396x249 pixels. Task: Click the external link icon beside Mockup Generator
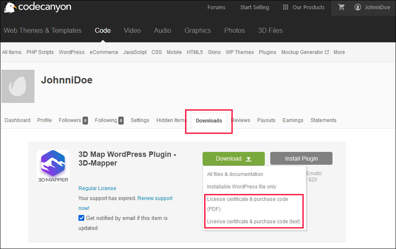pos(327,52)
